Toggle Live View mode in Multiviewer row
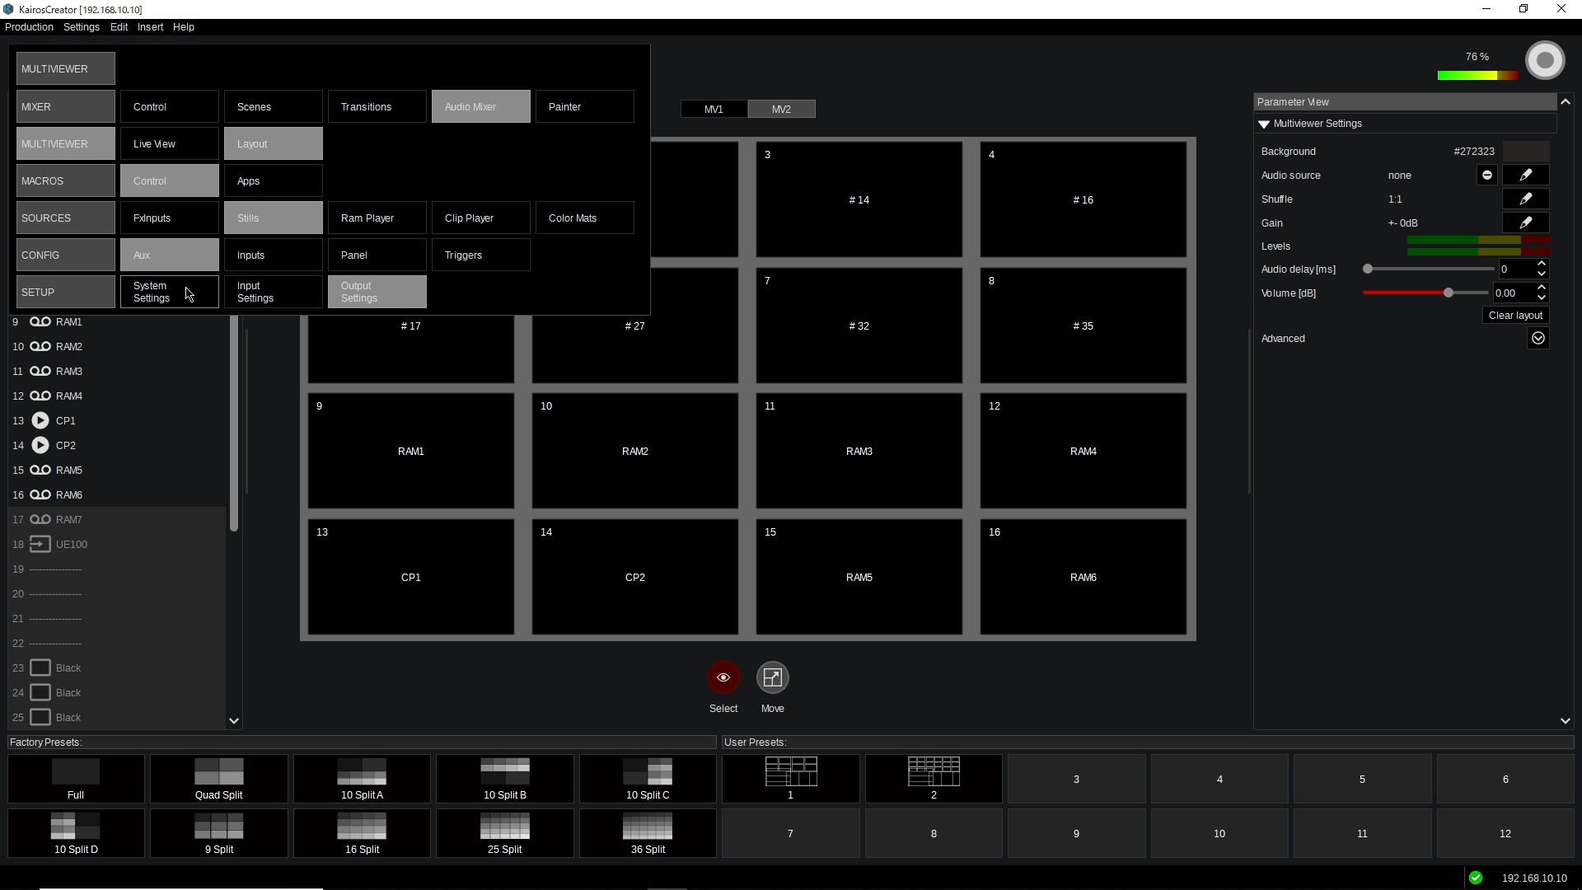Screen dimensions: 1582x890 169,143
